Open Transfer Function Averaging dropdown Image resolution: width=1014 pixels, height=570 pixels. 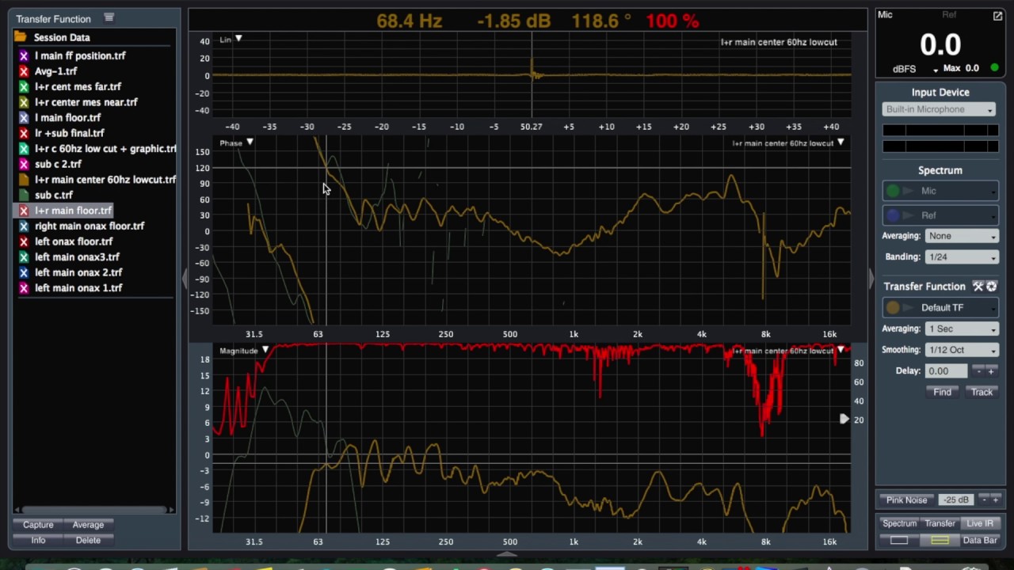[x=962, y=329]
